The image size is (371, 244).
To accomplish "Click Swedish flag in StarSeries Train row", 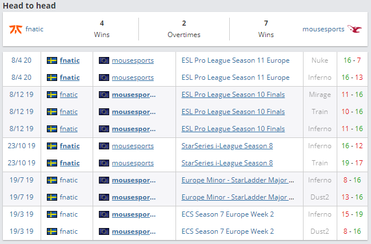I will [52, 163].
